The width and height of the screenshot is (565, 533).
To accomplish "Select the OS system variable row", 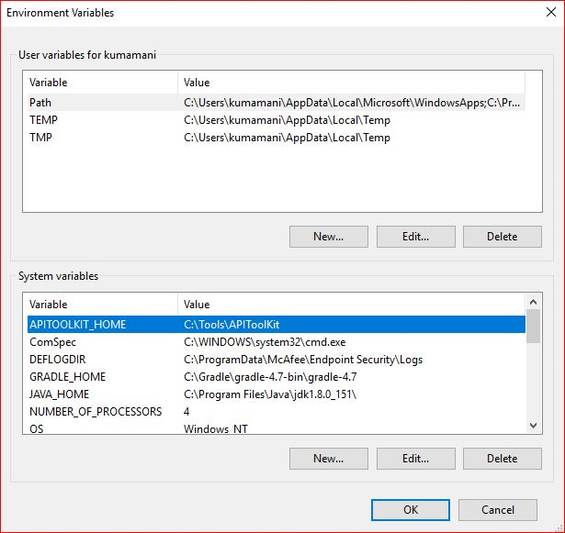I will point(276,428).
